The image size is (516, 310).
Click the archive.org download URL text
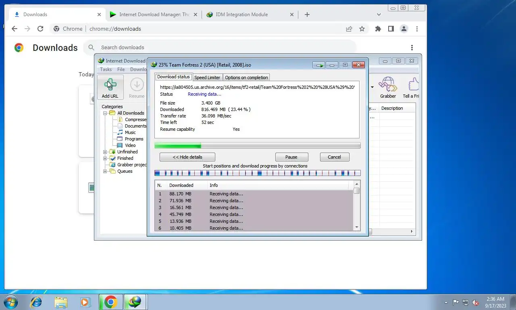point(257,87)
